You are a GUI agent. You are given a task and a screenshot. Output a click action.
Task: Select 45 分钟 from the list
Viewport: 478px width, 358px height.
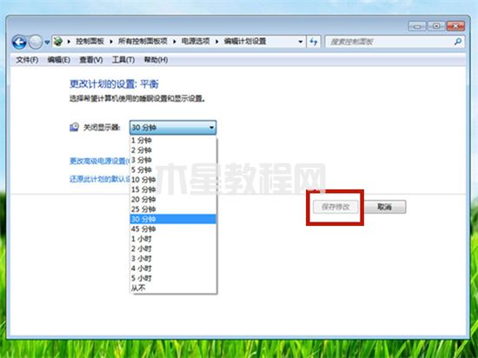(173, 229)
